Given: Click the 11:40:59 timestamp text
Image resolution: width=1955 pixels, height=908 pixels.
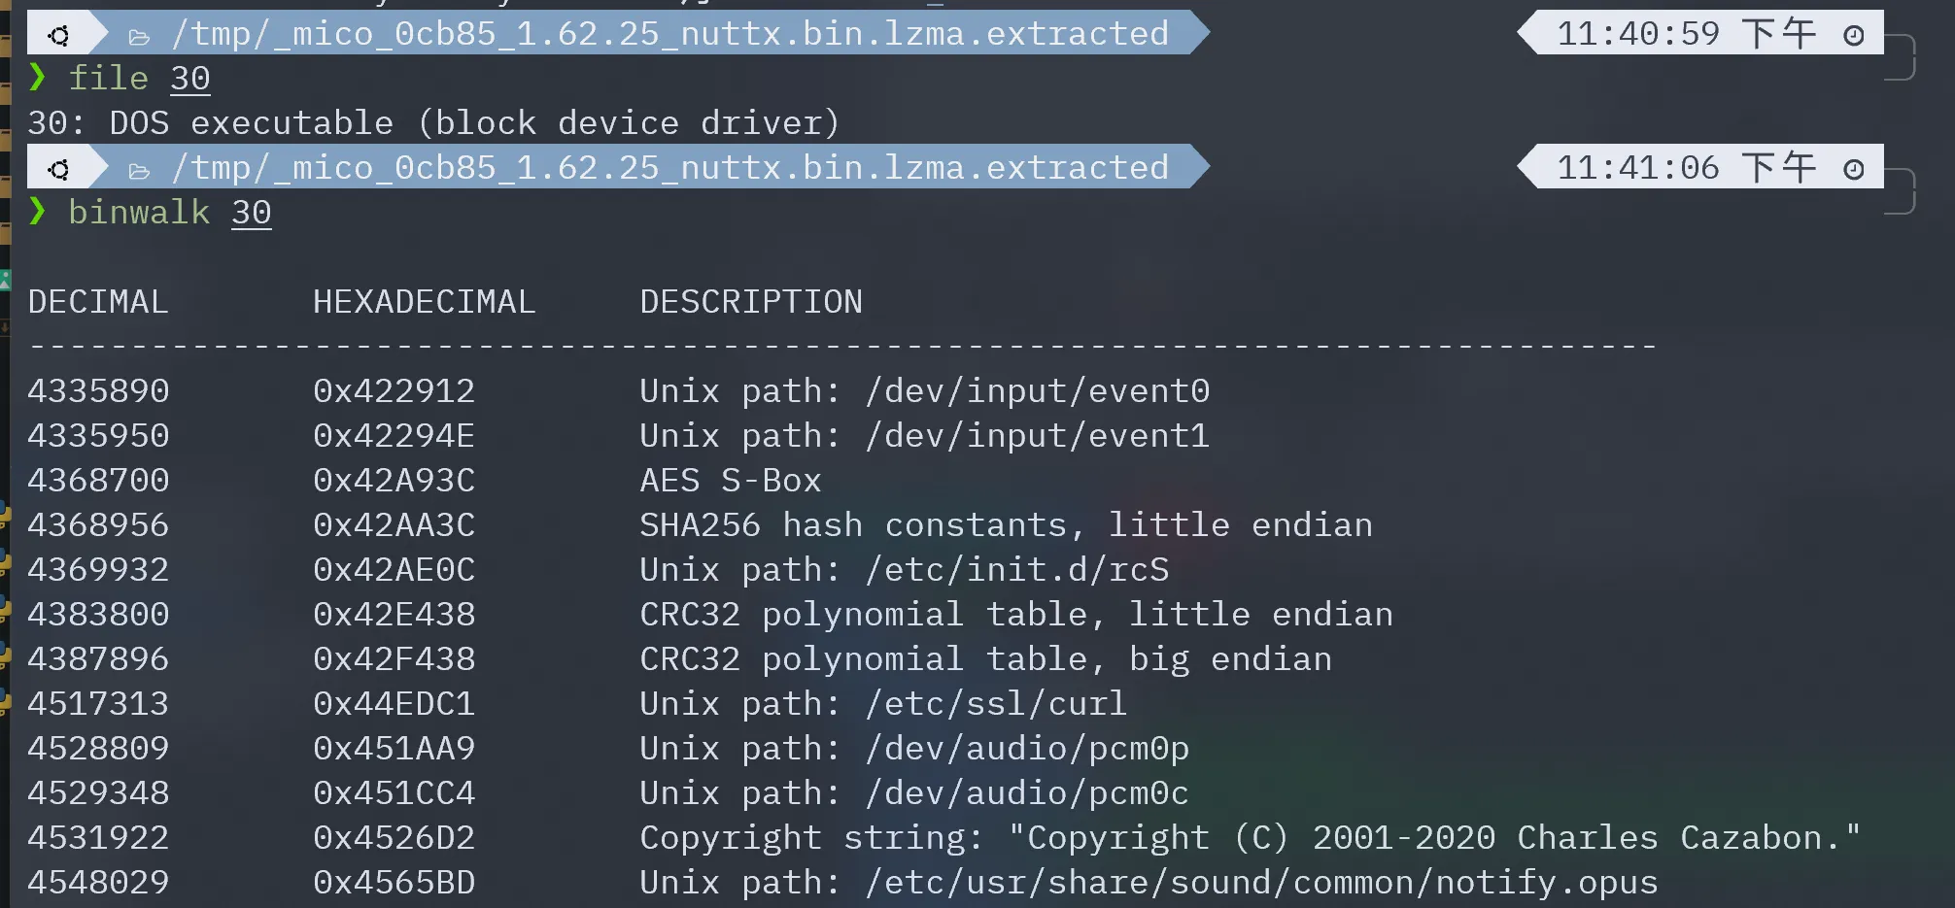Looking at the screenshot, I should pyautogui.click(x=1637, y=34).
